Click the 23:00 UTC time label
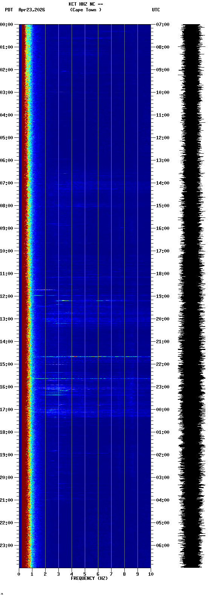Viewport: 208px width, 598px height. click(x=163, y=387)
